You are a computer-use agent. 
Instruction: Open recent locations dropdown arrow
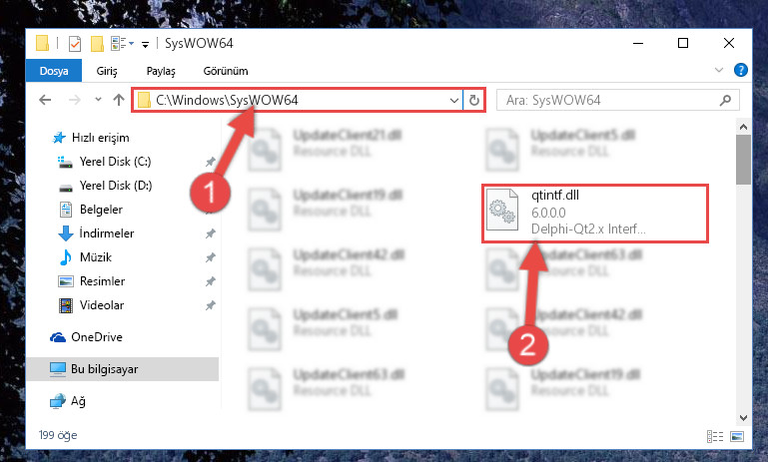click(x=98, y=100)
